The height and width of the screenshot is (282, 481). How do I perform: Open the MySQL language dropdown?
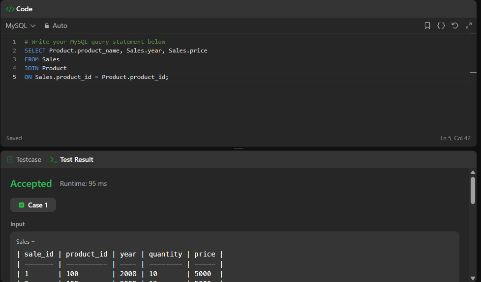20,26
